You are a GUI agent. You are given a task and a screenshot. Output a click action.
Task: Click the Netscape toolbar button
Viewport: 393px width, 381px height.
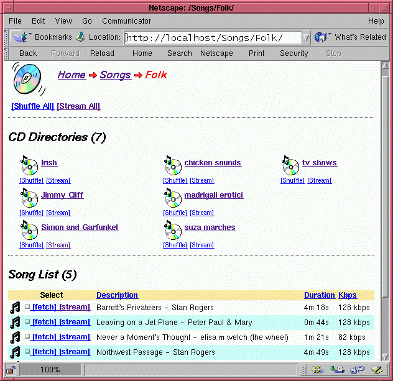(x=216, y=53)
